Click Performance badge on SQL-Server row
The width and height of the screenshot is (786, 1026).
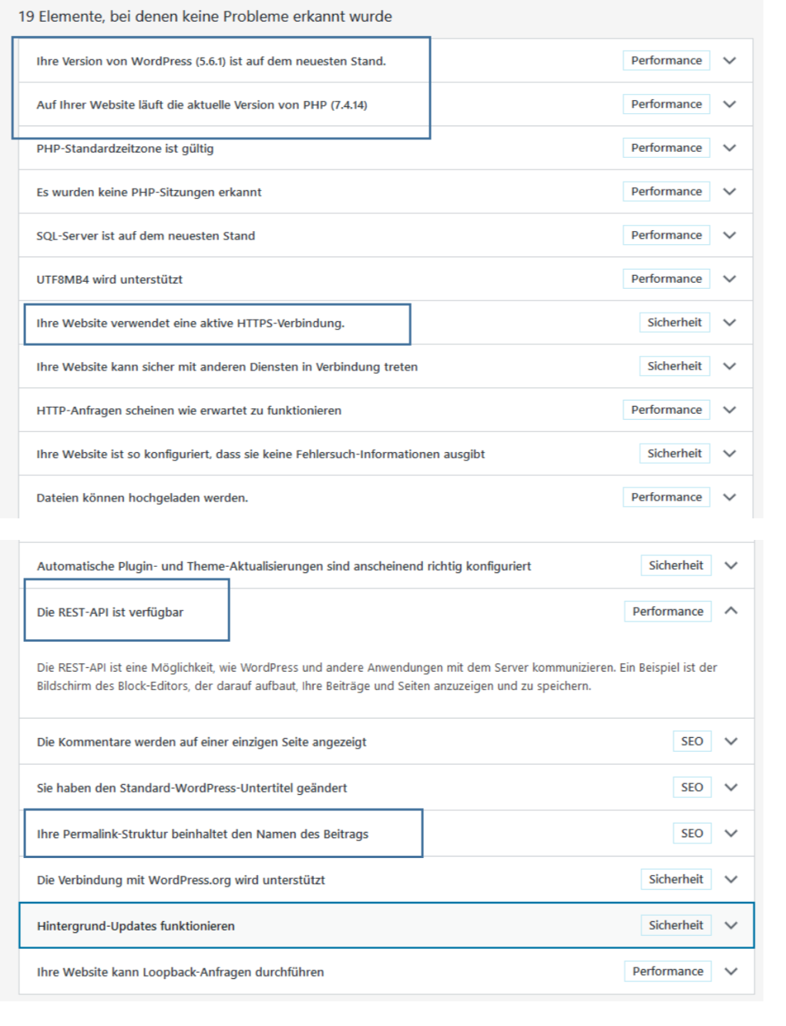(666, 235)
